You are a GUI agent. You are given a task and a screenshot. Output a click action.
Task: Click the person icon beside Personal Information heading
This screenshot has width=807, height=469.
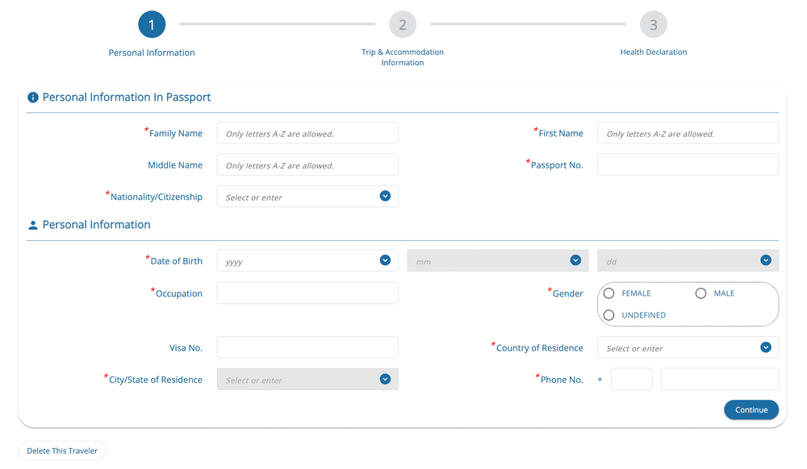click(x=33, y=225)
